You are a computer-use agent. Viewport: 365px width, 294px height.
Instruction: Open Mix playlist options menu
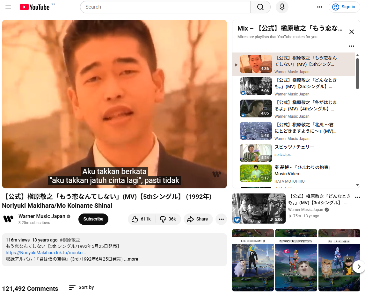[x=352, y=46]
